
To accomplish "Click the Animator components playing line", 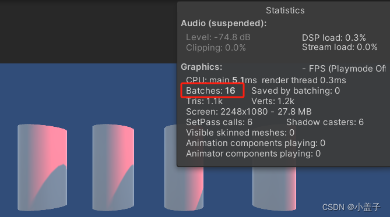I will point(253,154).
